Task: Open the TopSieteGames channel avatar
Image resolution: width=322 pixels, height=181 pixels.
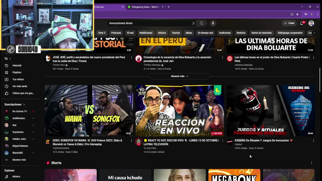Action: [x=48, y=142]
